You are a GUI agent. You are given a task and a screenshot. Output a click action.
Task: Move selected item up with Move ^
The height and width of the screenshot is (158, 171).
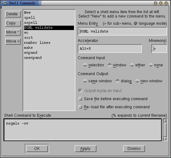coord(13,32)
